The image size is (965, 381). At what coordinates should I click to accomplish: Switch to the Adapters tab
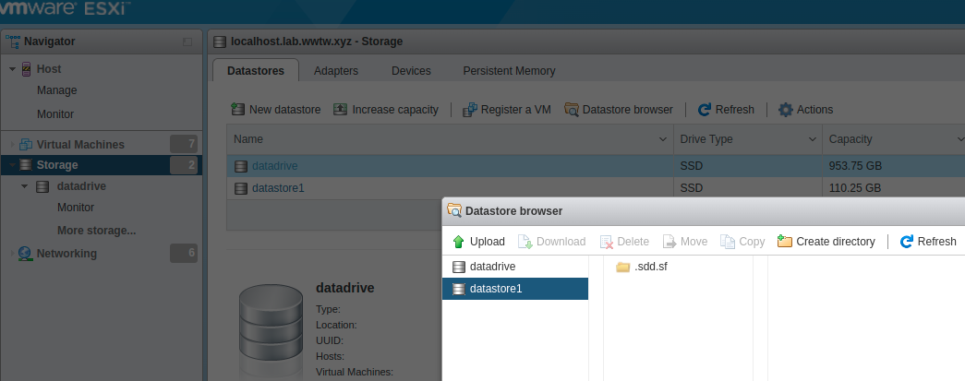click(336, 71)
